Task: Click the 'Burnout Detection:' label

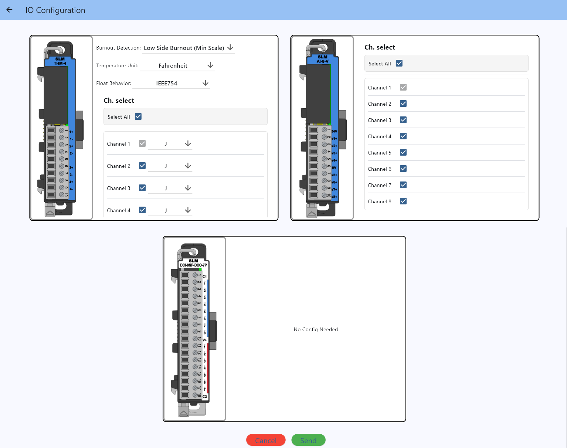Action: (118, 48)
